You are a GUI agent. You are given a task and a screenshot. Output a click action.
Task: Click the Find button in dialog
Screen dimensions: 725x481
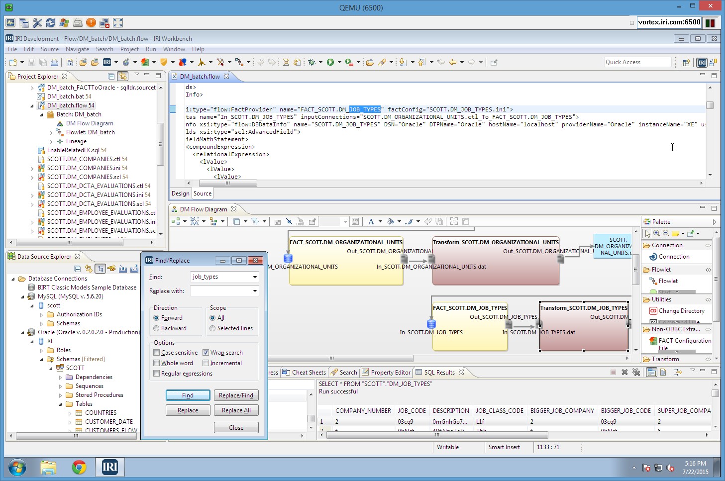pos(188,395)
